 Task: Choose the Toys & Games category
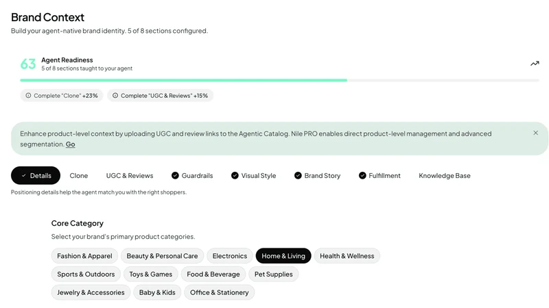click(x=150, y=274)
